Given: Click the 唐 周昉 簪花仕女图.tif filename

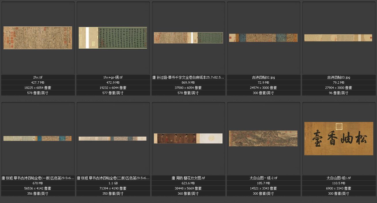Looking at the screenshot, I should pos(188,178).
